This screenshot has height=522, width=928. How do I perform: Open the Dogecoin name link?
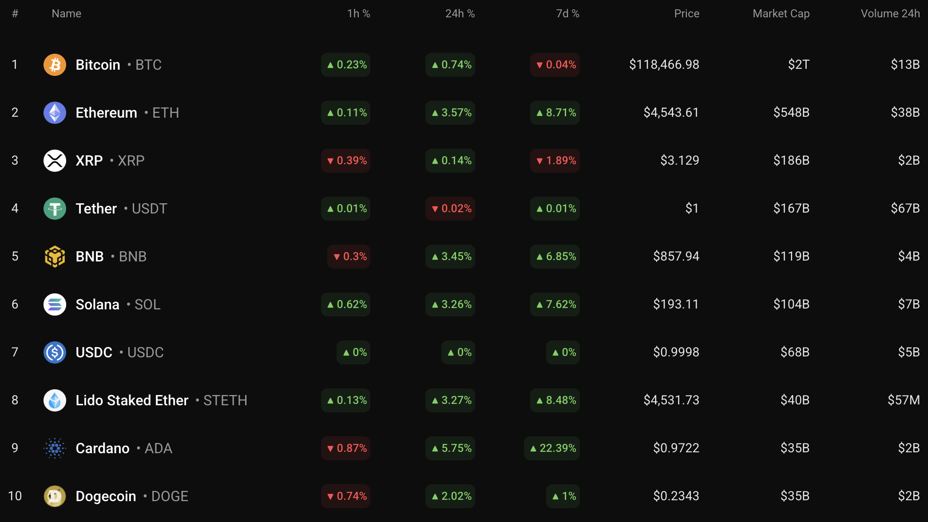(x=106, y=496)
